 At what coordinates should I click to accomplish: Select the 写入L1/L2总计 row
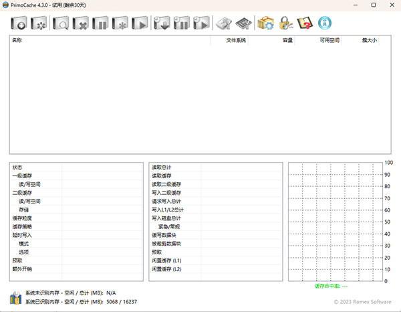click(216, 210)
